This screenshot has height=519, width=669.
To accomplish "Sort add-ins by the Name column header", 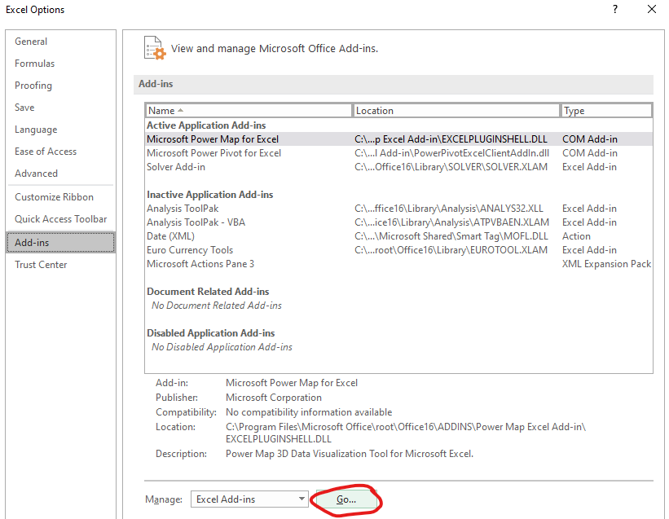I will click(249, 111).
